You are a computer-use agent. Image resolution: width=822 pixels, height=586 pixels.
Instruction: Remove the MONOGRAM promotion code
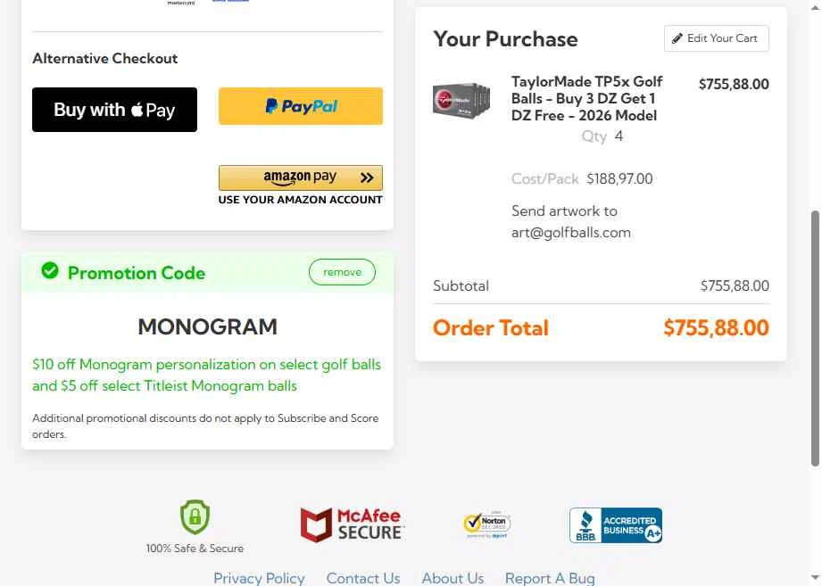tap(342, 272)
